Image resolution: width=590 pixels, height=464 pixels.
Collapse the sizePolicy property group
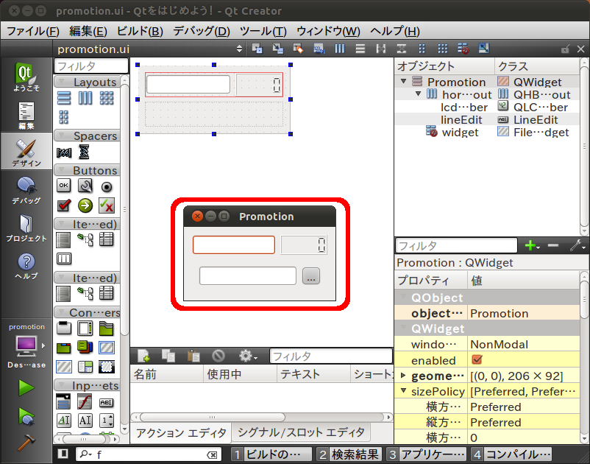pos(403,392)
